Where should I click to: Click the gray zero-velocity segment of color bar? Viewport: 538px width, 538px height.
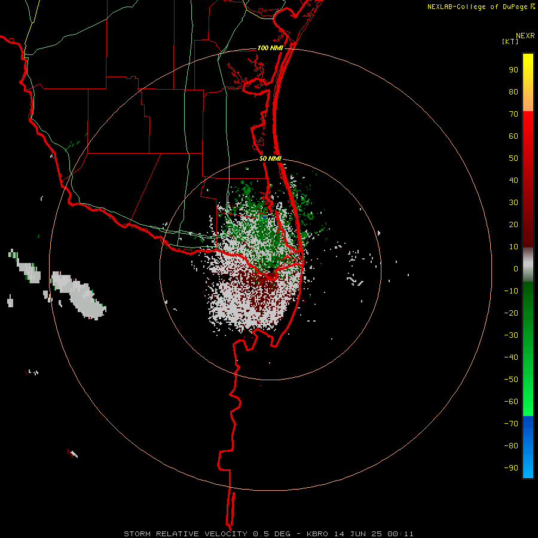[x=528, y=265]
